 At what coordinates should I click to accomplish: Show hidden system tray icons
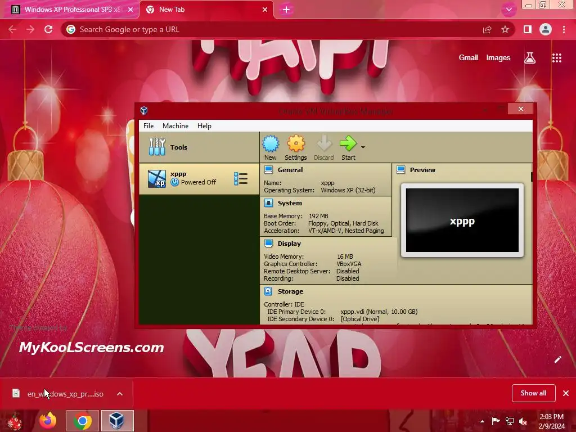(482, 421)
